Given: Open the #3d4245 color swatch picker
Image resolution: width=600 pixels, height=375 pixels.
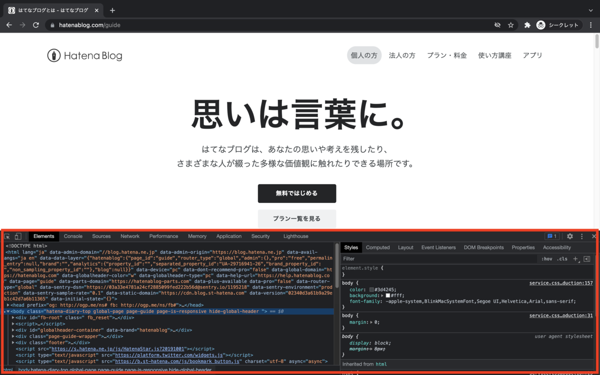Looking at the screenshot, I should (371, 289).
